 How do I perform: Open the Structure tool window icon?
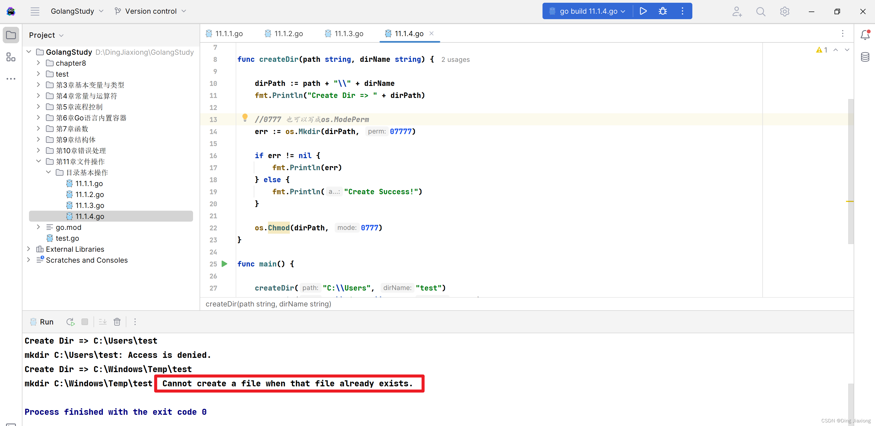pyautogui.click(x=11, y=57)
